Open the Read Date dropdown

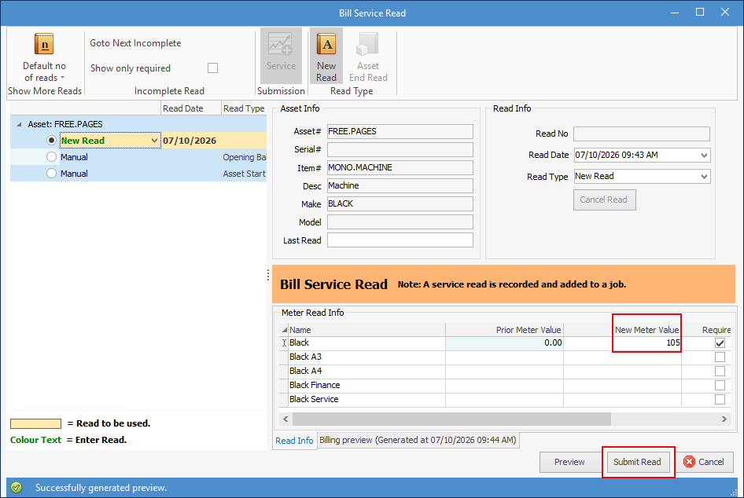tap(704, 155)
